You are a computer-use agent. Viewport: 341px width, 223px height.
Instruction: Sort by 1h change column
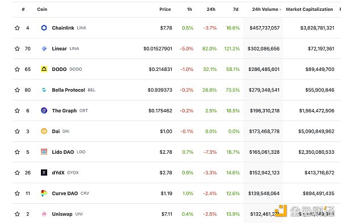click(189, 9)
